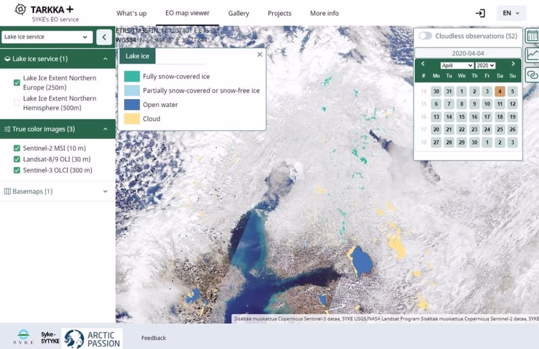The width and height of the screenshot is (539, 349).
Task: Open the 2020 year dropdown
Action: click(485, 65)
